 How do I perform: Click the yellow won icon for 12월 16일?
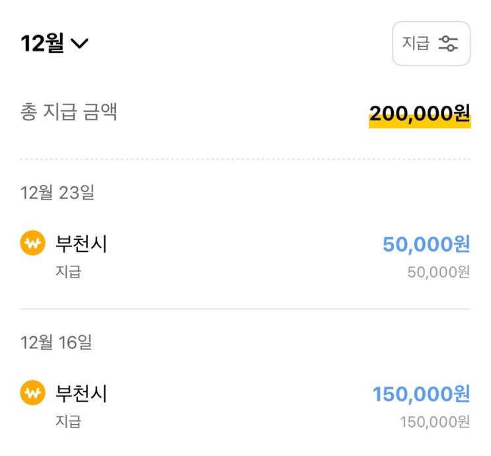tap(32, 394)
